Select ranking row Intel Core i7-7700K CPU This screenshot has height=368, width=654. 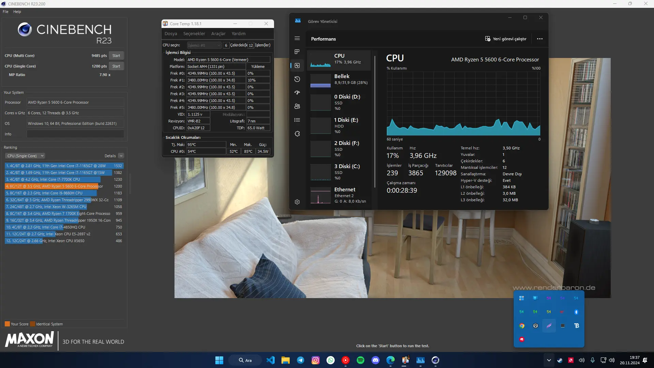[x=64, y=179]
